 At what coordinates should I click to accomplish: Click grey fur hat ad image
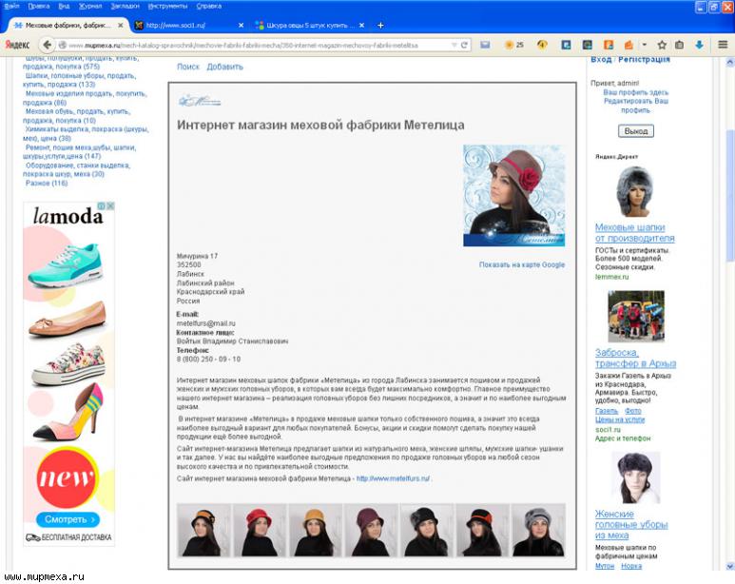pos(635,191)
